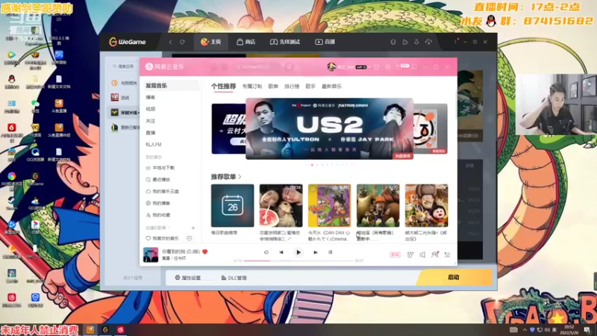Start heartbeat mode beside 我喜欢的音乐
Viewport: 597px width, 336px height.
(190, 238)
